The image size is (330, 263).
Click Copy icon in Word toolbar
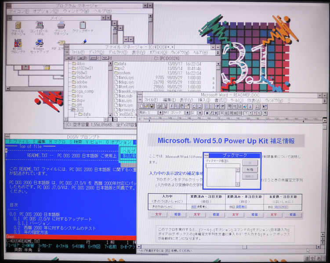[177, 106]
